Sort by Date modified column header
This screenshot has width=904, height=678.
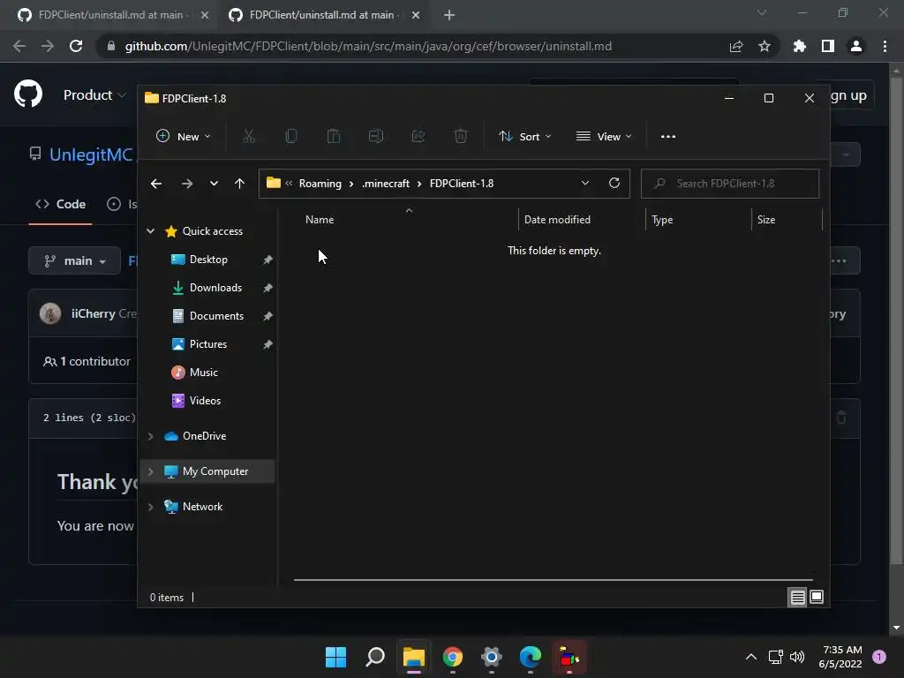point(557,220)
